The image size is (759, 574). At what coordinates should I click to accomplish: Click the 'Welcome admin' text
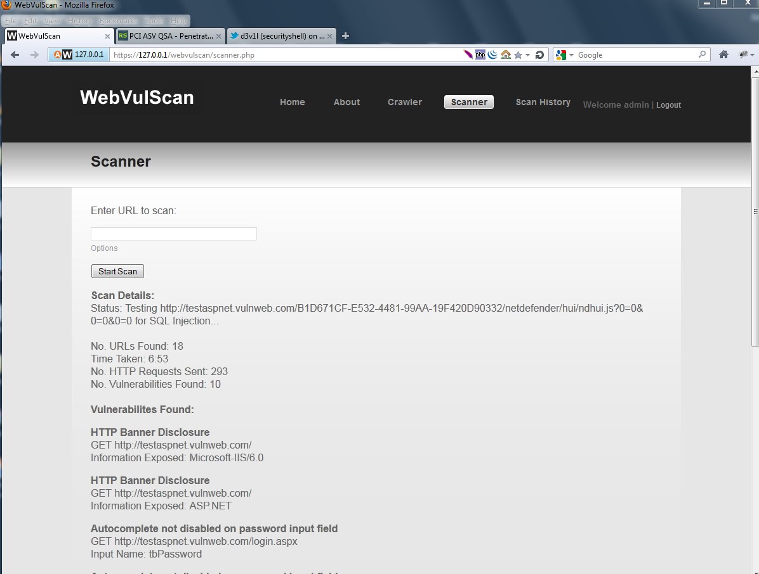(616, 105)
